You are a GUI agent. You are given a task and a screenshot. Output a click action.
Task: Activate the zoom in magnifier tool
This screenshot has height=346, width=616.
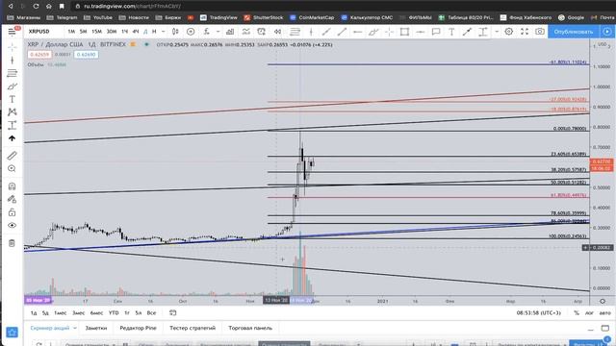coord(13,169)
